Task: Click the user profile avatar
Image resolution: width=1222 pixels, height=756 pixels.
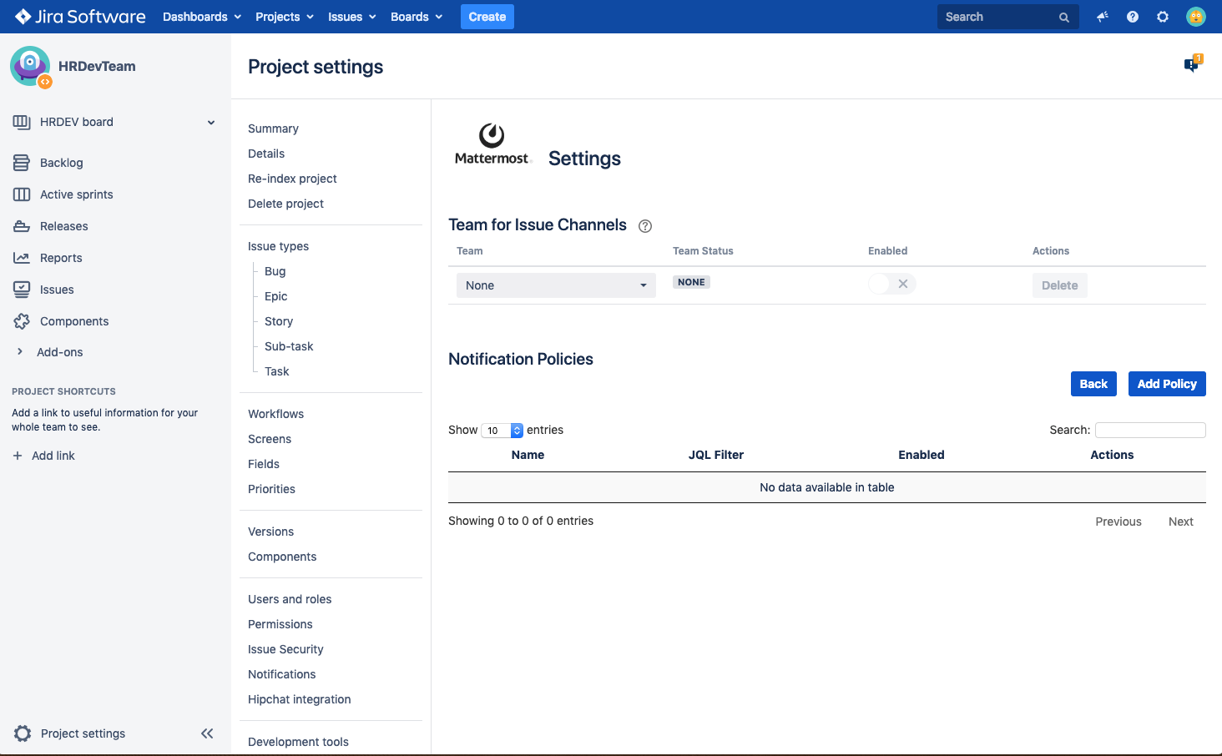Action: [1195, 17]
